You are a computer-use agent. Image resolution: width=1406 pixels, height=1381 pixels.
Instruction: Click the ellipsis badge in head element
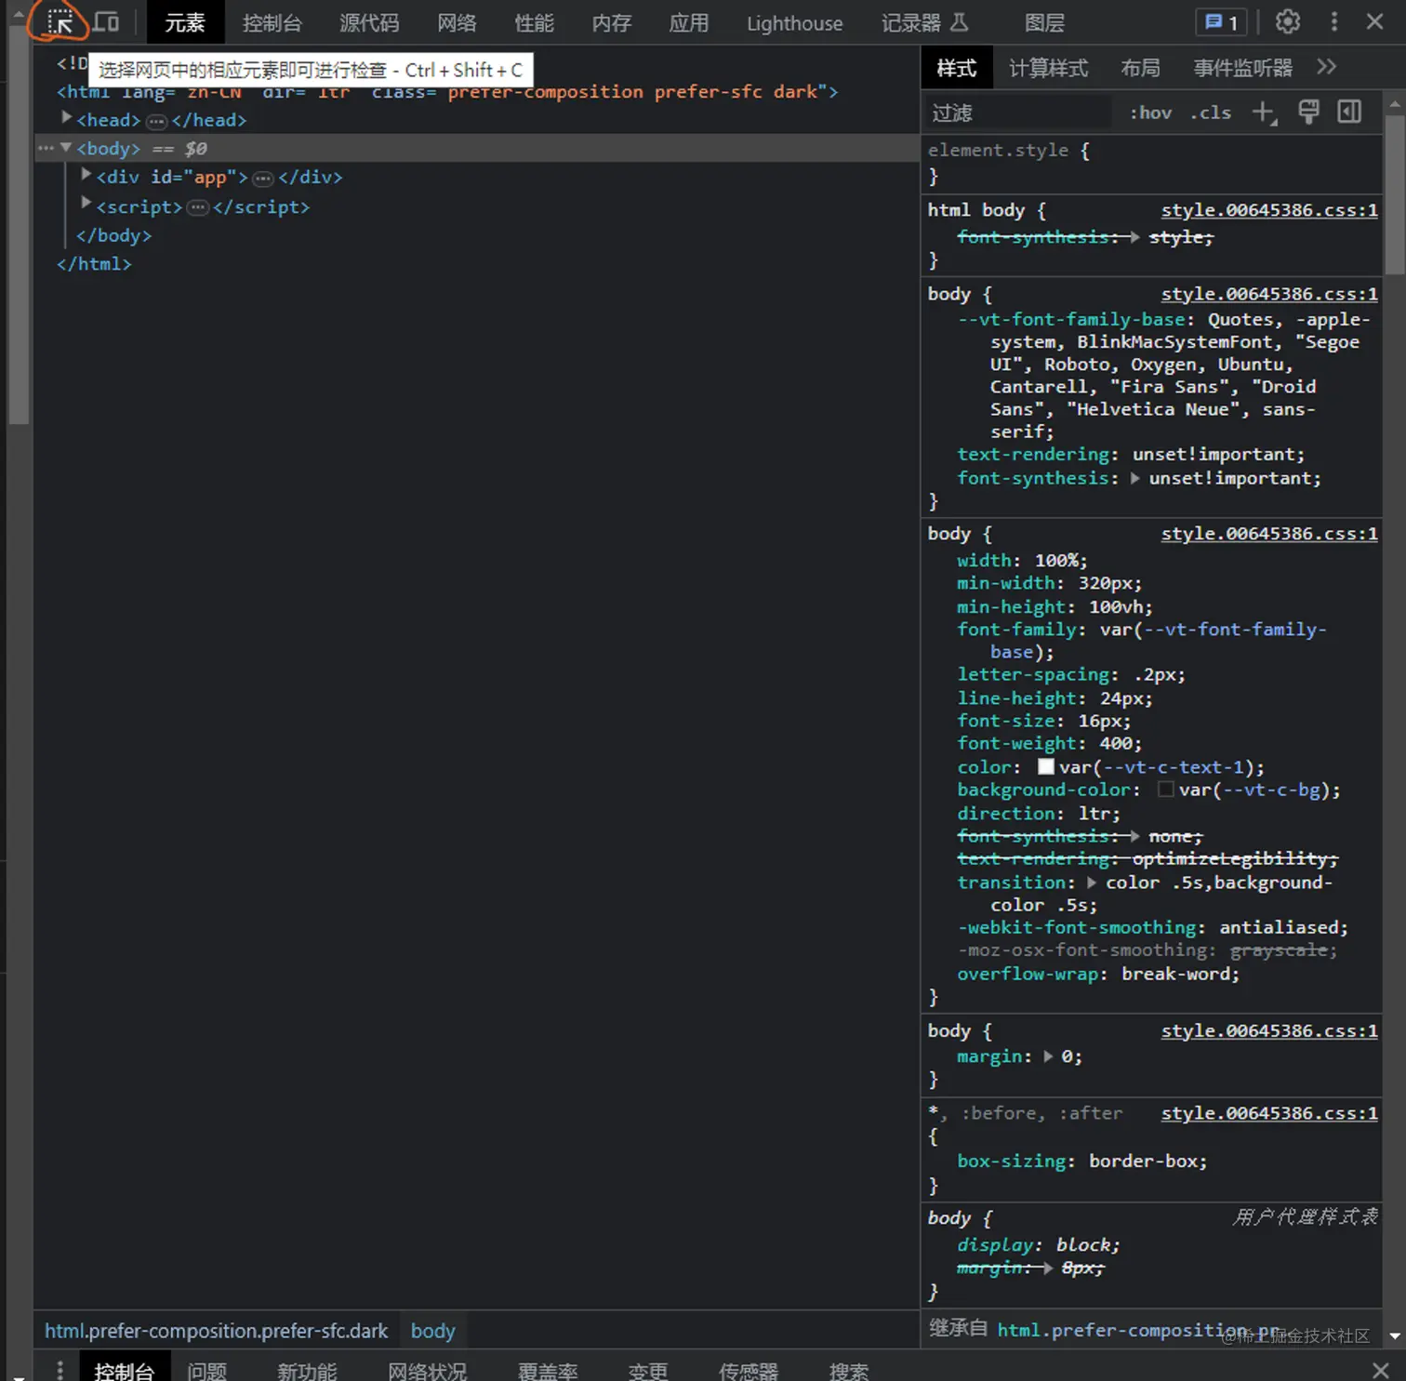tap(156, 121)
